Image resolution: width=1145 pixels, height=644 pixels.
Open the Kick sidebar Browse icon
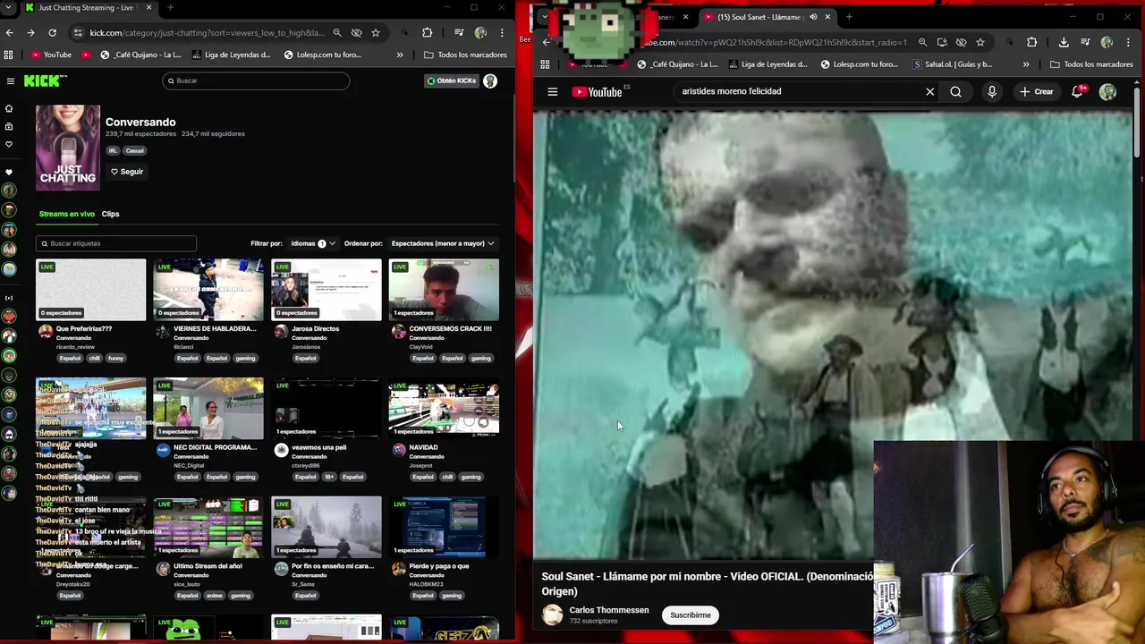click(x=9, y=126)
